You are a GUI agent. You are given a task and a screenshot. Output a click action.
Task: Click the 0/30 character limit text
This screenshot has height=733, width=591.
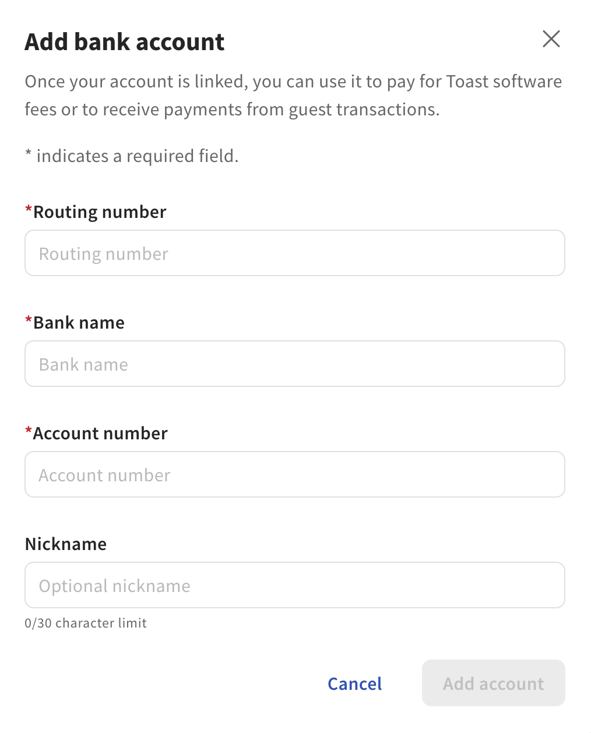click(x=85, y=623)
